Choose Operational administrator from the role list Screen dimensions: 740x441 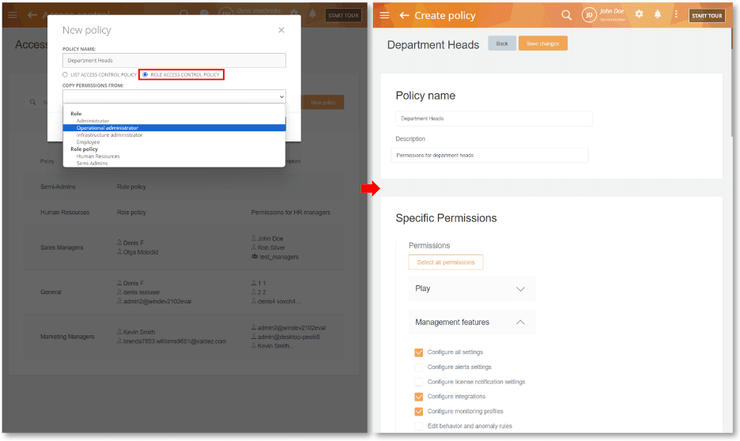click(108, 128)
